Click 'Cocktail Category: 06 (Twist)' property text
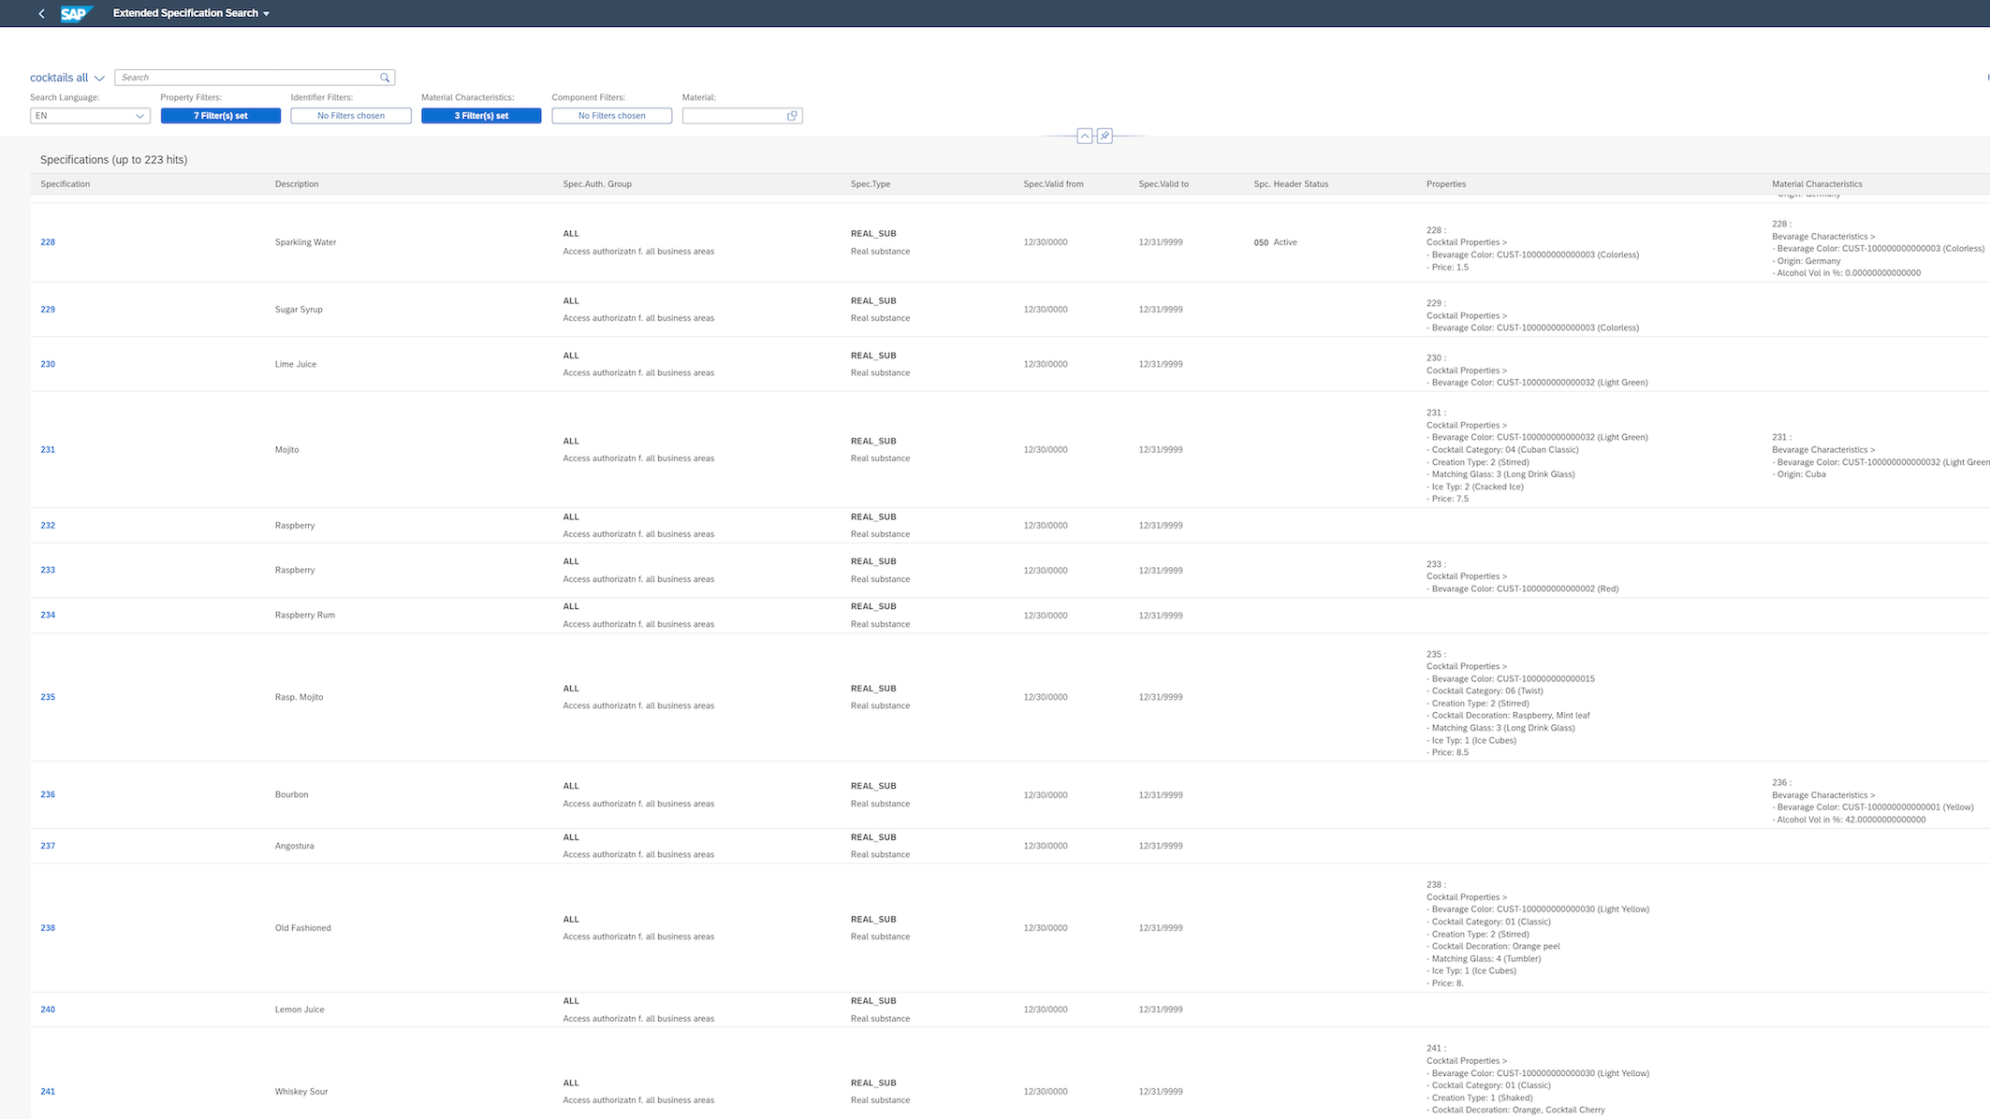 tap(1485, 690)
